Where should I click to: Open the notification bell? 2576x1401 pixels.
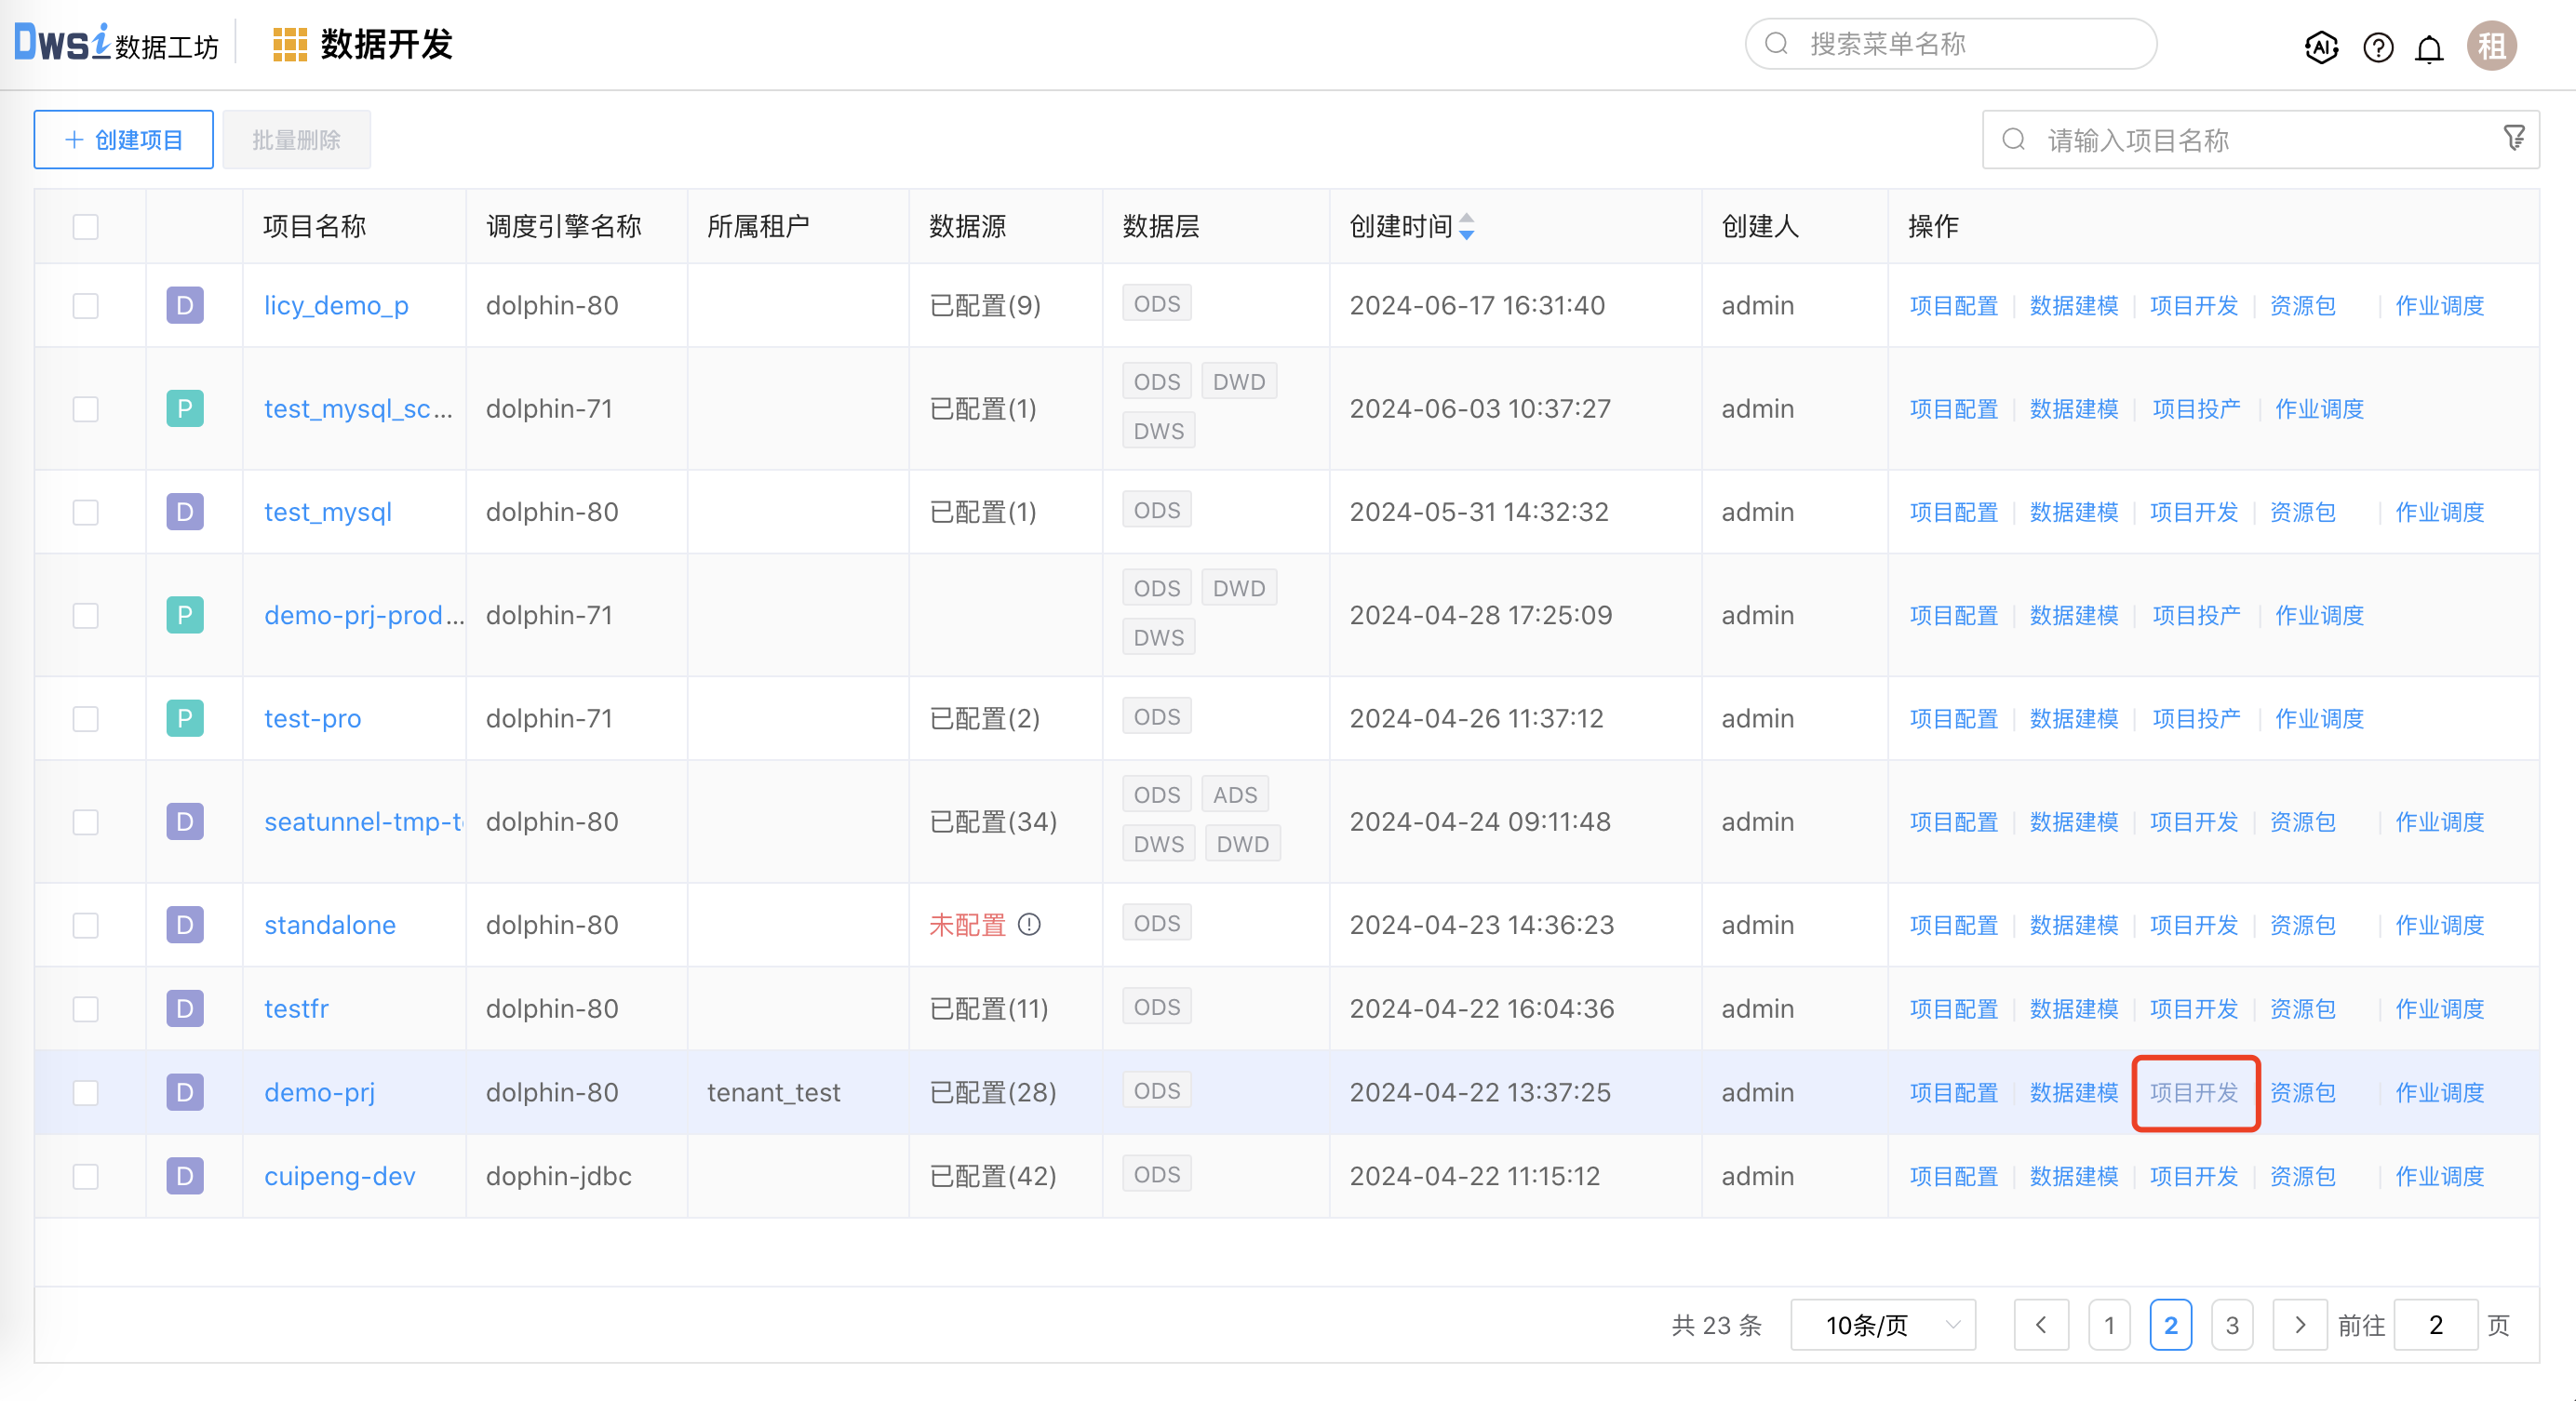2429,46
